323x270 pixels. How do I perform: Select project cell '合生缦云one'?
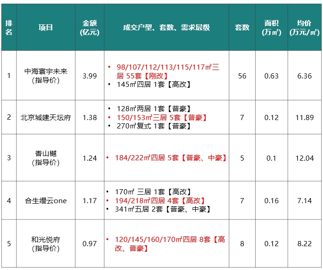point(46,200)
